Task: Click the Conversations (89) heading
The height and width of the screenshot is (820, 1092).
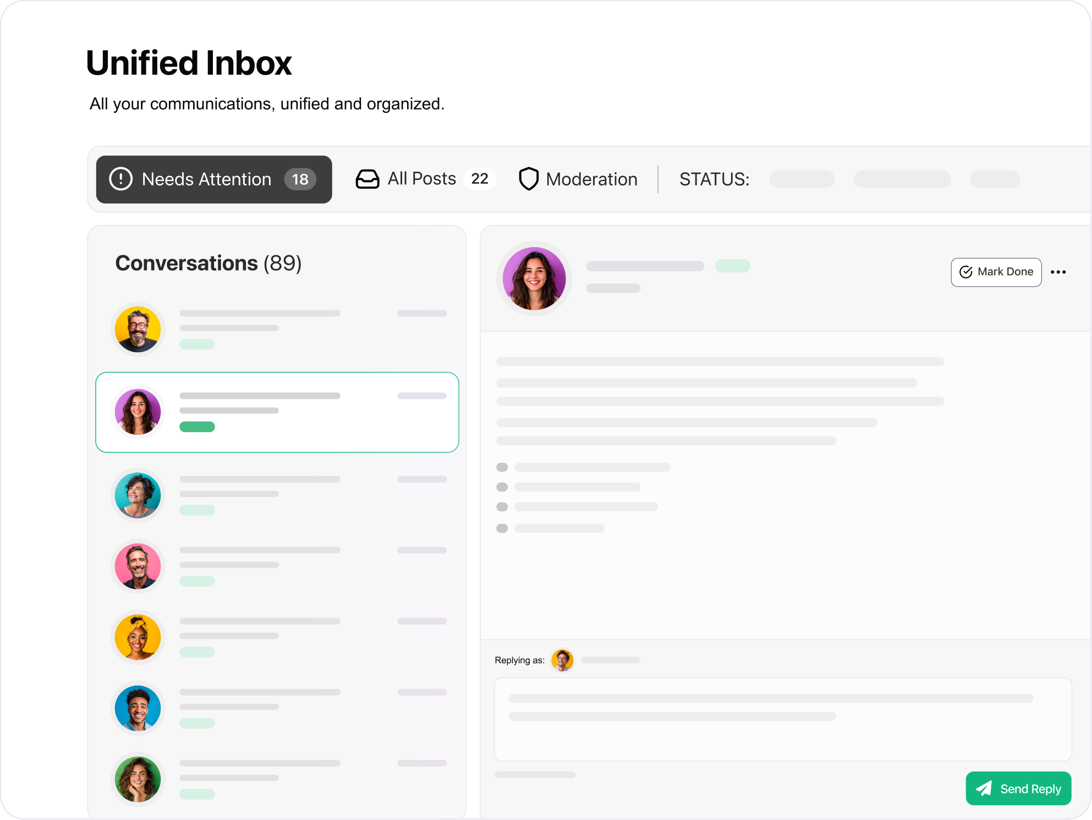Action: coord(208,263)
